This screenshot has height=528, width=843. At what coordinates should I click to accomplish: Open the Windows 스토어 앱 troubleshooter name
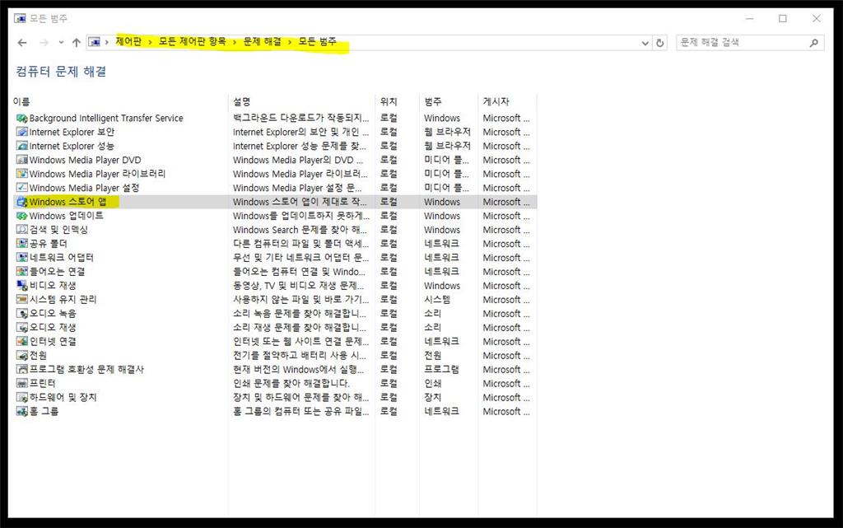point(68,202)
